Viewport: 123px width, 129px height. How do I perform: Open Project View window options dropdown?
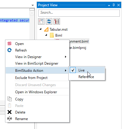click(109, 5)
